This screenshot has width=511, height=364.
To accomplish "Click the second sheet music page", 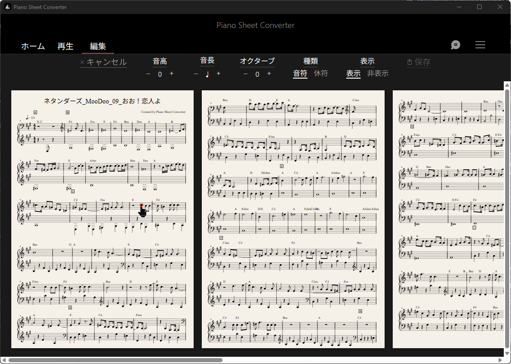I will (293, 219).
